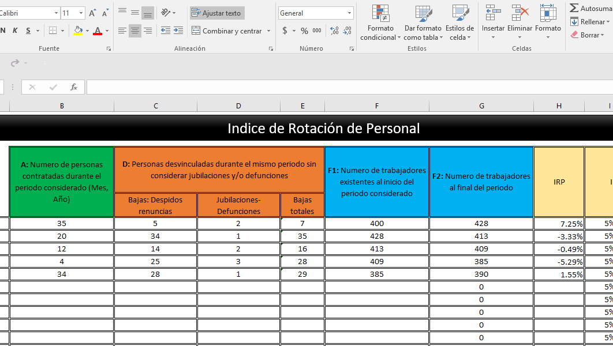Viewport: 613px width, 346px height.
Task: Open Alineación dialog launcher
Action: tap(271, 49)
